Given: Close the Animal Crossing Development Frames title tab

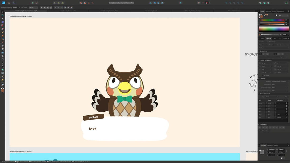Looking at the screenshot, I should coord(133,3).
